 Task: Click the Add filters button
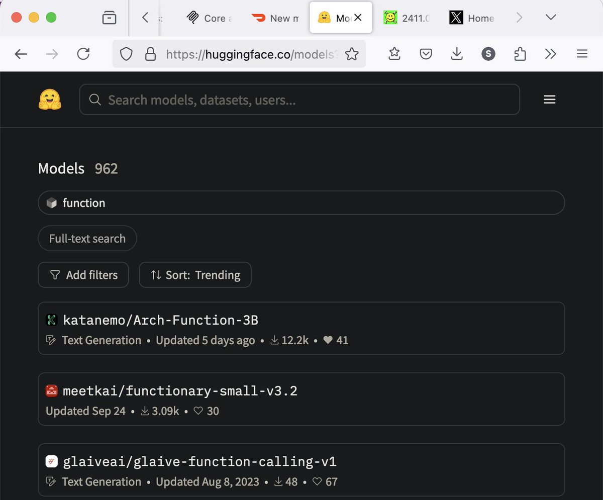(83, 275)
